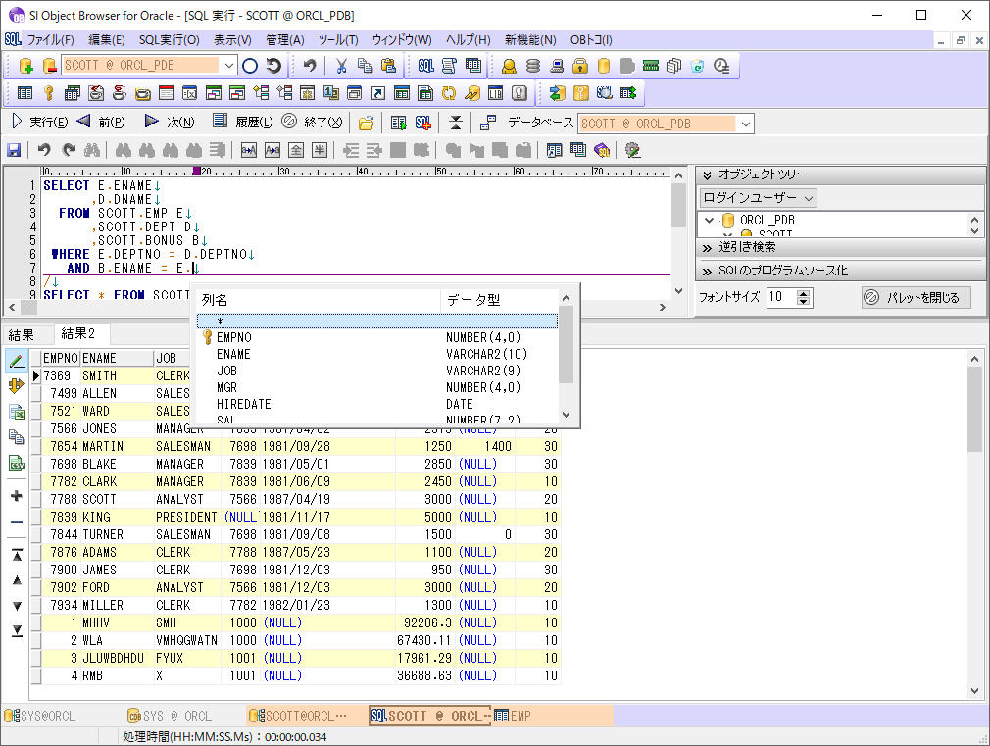Click the scissors cut icon

click(x=341, y=66)
